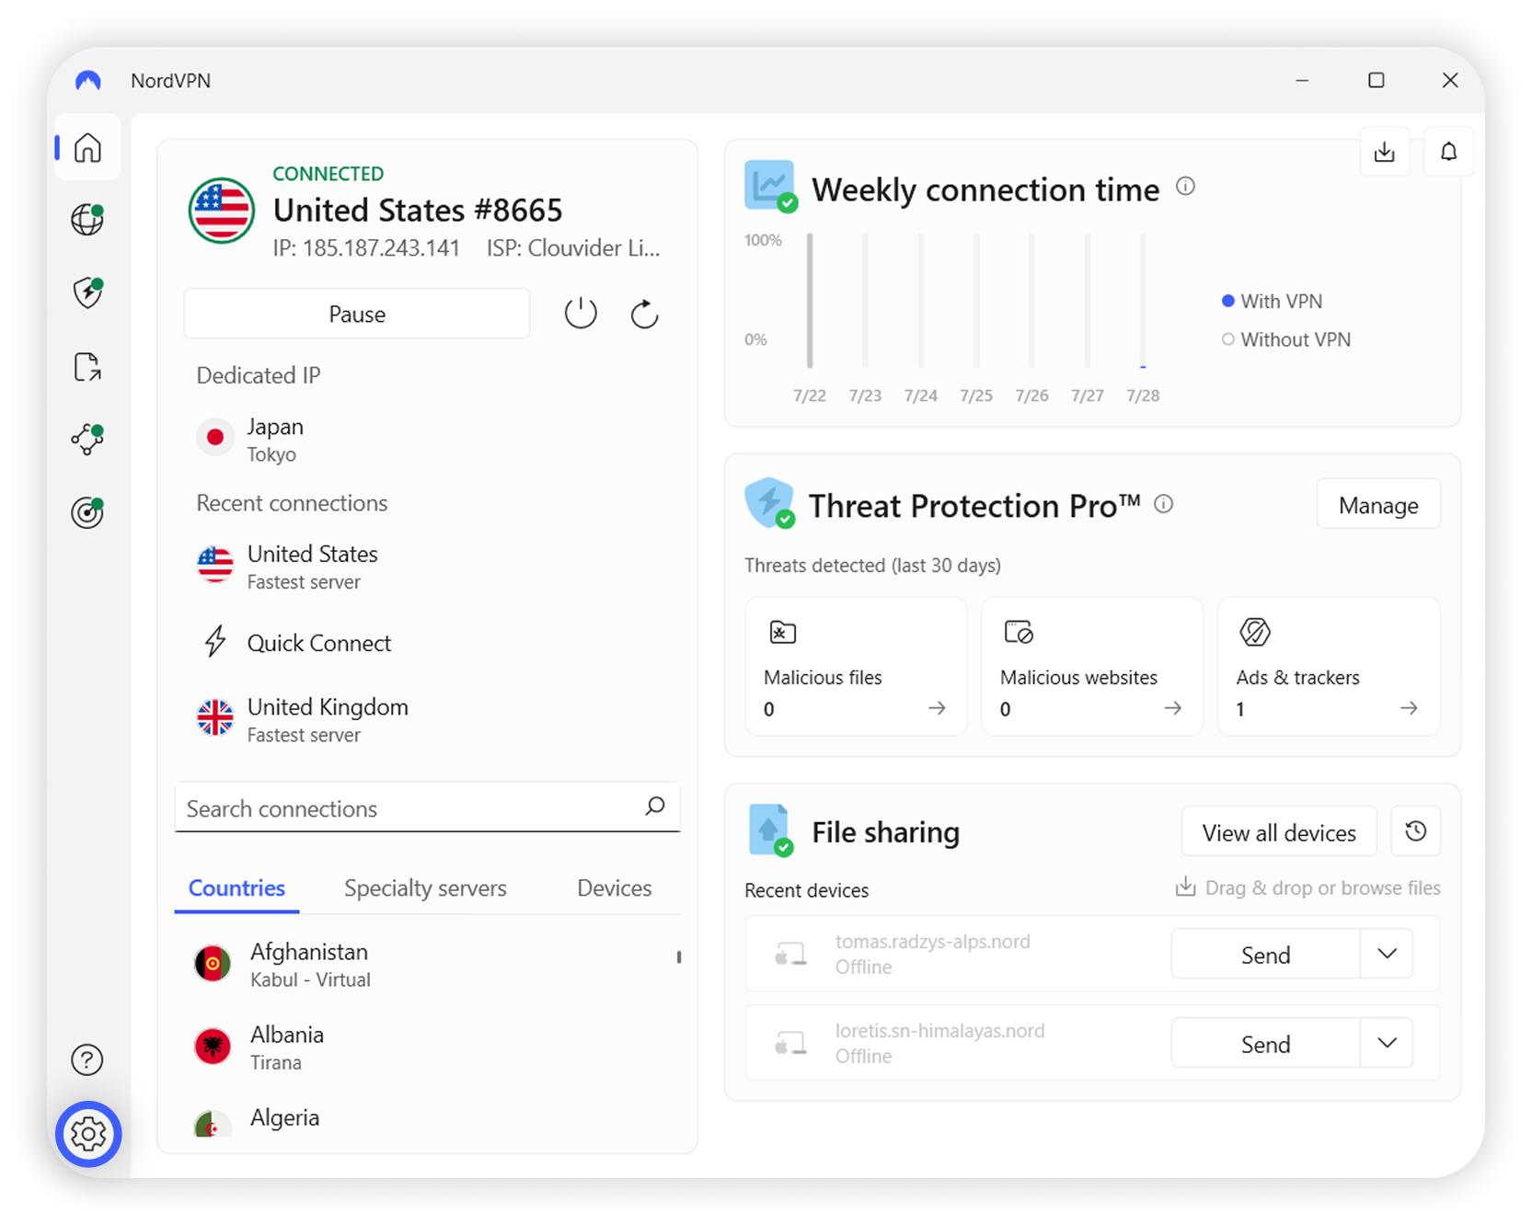Expand Send dropdown for loretis.sn-himalayas.nord

1387,1043
